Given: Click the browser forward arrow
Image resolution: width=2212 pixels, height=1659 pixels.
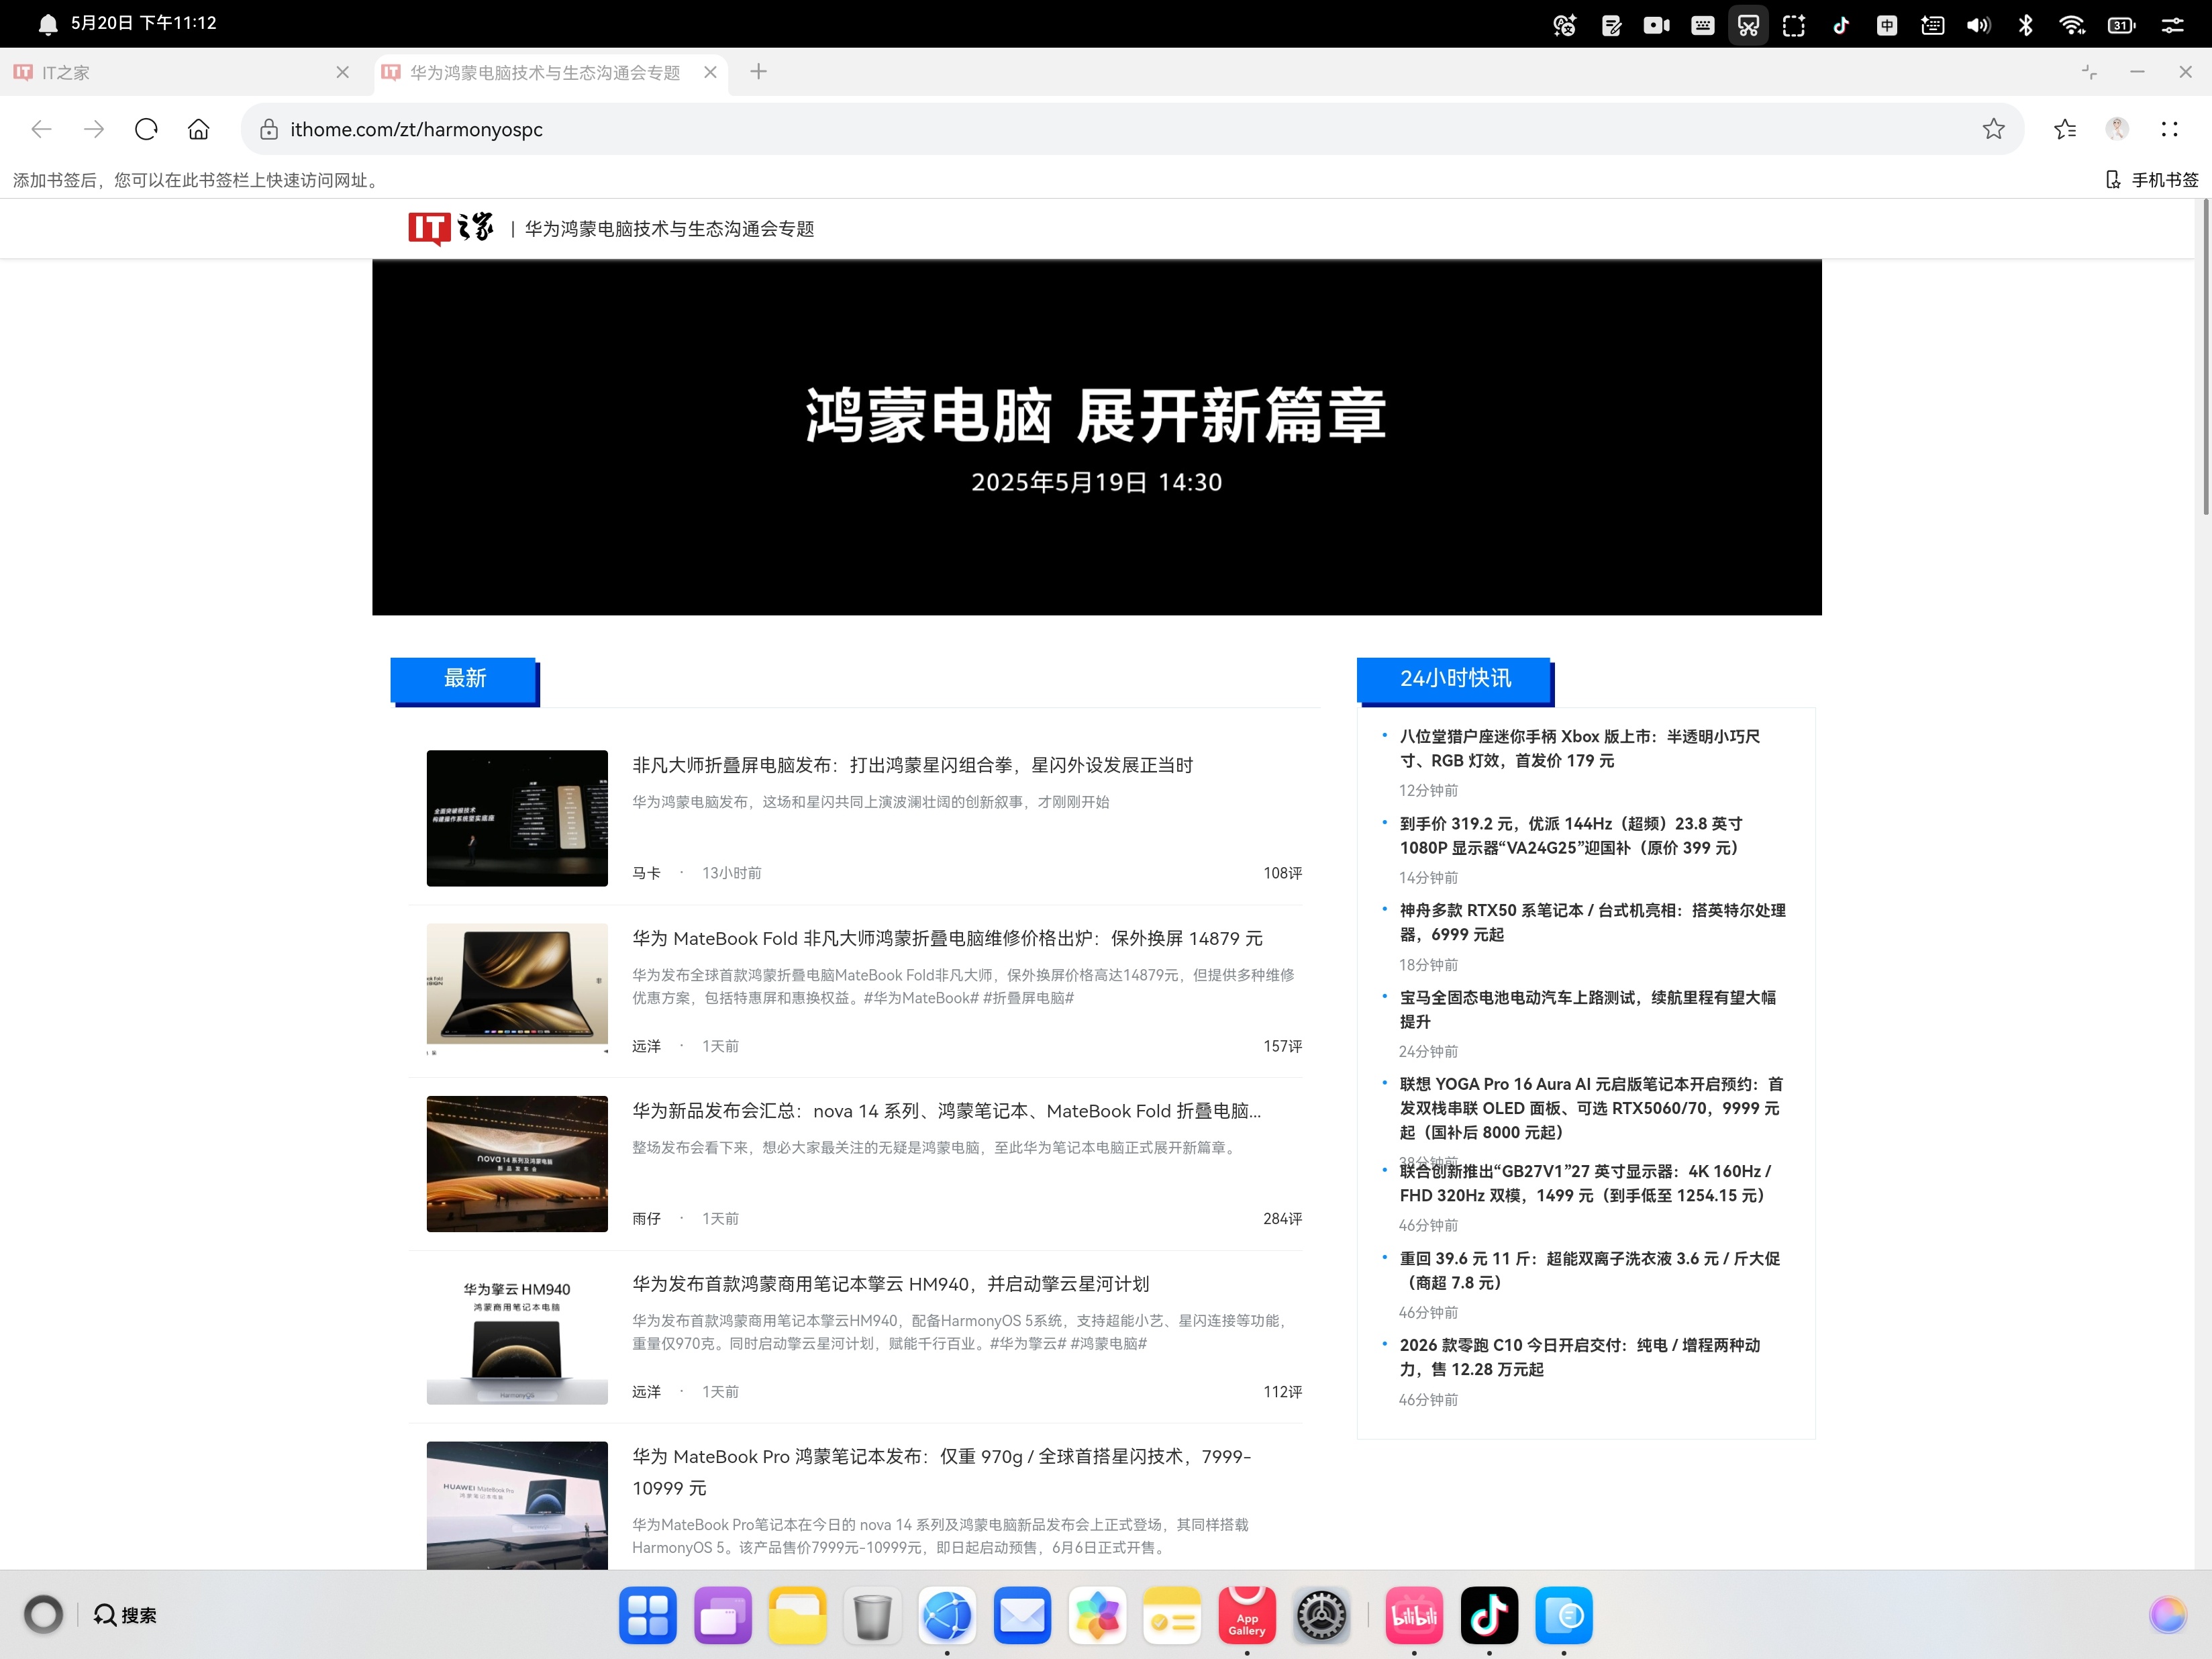Looking at the screenshot, I should tap(94, 129).
